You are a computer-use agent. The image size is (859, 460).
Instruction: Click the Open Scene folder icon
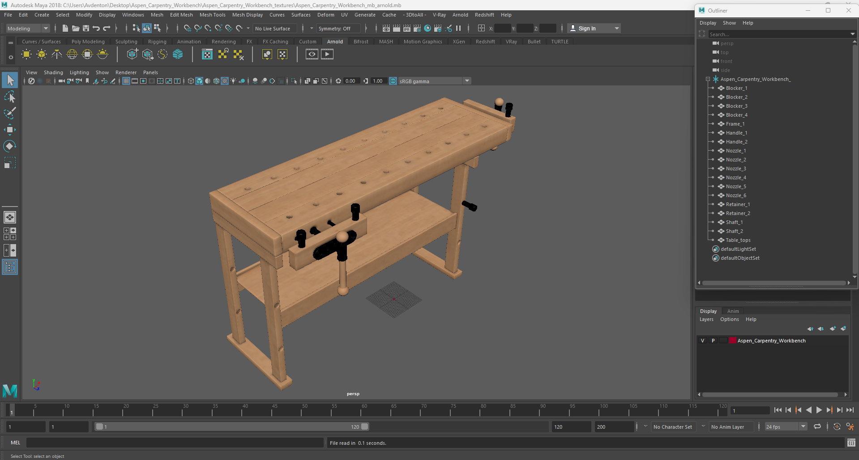tap(75, 28)
